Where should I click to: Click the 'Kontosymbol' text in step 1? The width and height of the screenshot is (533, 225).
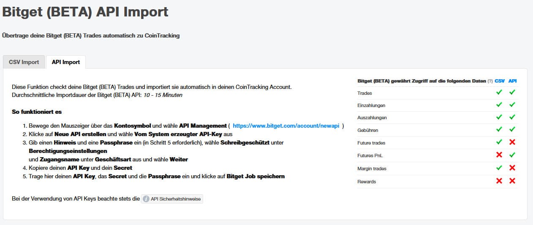point(133,126)
